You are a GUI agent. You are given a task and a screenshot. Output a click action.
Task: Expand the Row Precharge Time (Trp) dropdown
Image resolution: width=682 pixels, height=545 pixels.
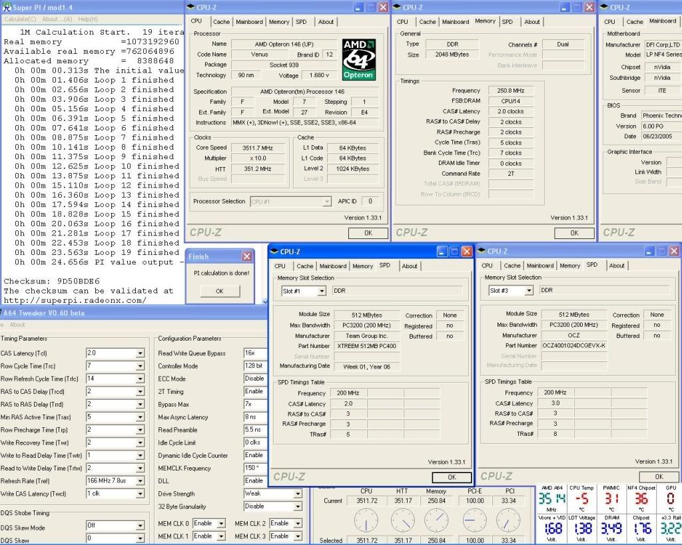[x=140, y=430]
